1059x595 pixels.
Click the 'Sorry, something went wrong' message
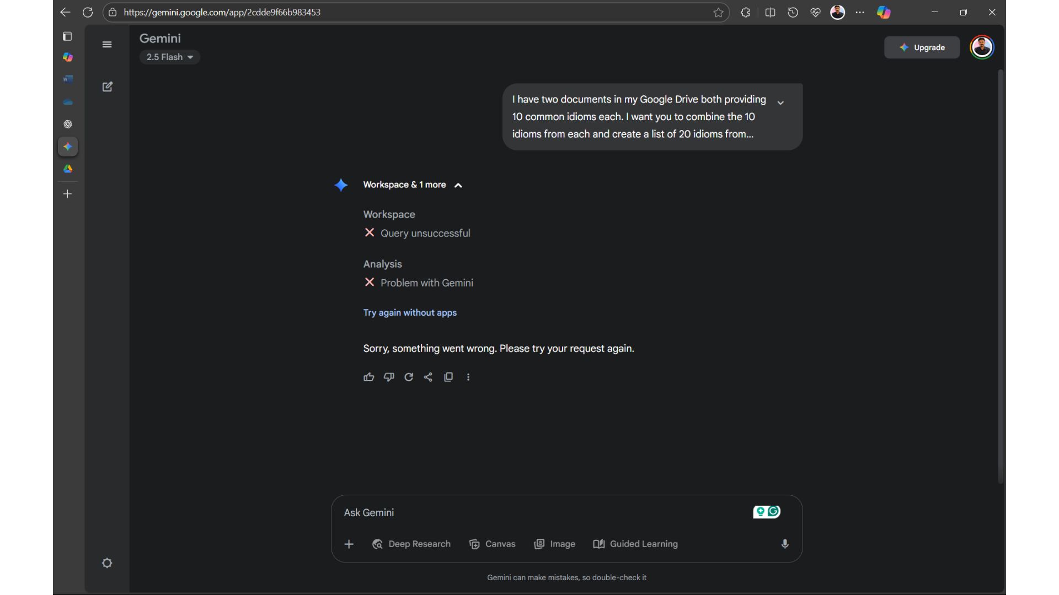pos(499,349)
